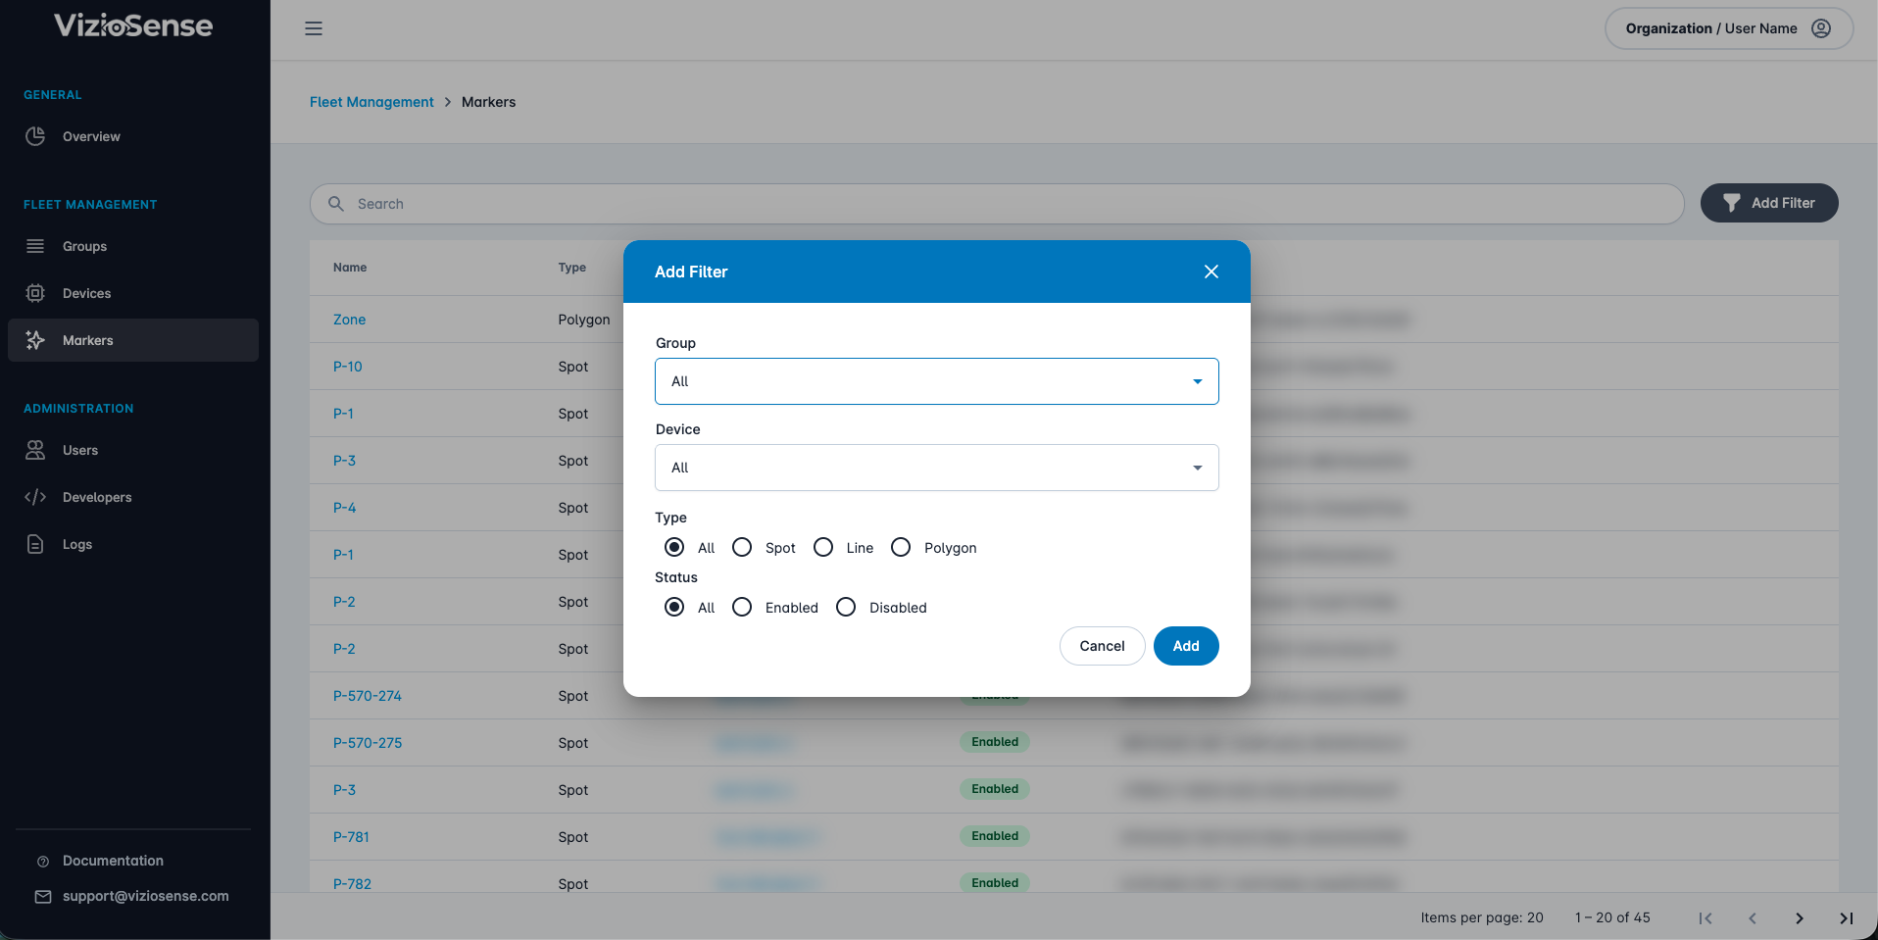Click the Documentation help icon
The image size is (1878, 940).
[43, 862]
